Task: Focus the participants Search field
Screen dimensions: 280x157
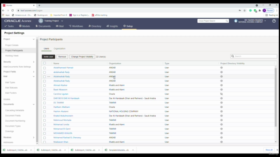Action: [x=254, y=56]
